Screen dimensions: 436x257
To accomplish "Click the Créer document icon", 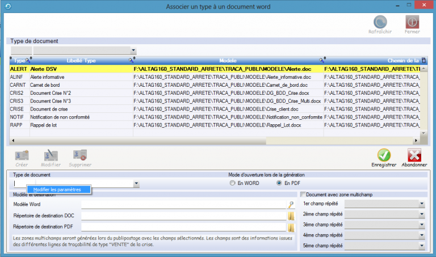I will pyautogui.click(x=22, y=155).
